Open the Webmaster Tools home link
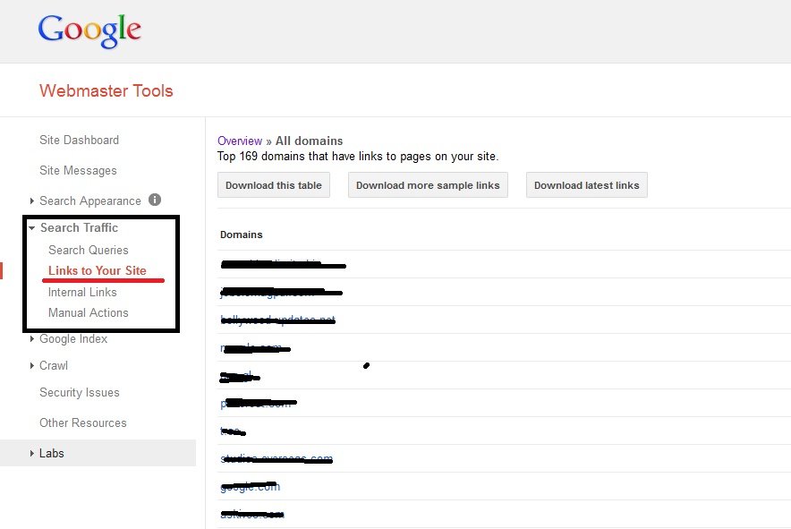 106,91
